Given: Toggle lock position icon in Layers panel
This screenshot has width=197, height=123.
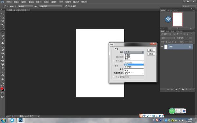Looking at the screenshot, I should (x=173, y=42).
